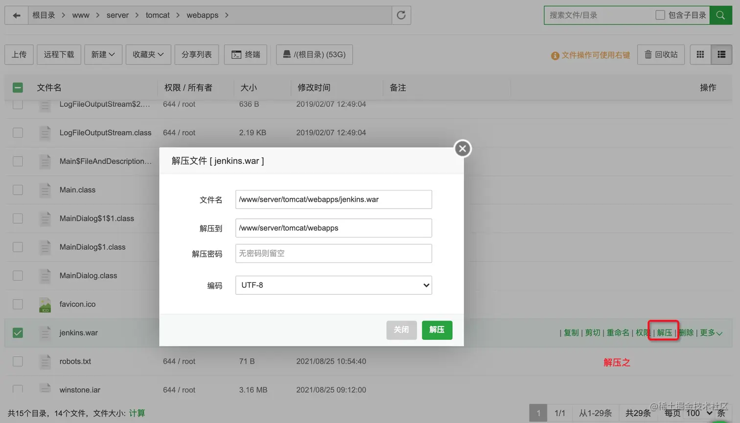Refresh the file list
The height and width of the screenshot is (423, 740).
[401, 15]
